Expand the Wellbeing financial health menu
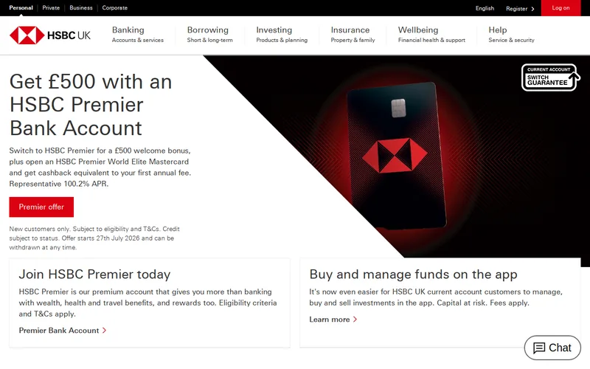Image resolution: width=590 pixels, height=369 pixels. click(431, 34)
